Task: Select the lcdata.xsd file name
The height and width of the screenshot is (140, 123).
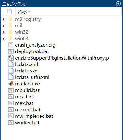Action: pos(26,71)
